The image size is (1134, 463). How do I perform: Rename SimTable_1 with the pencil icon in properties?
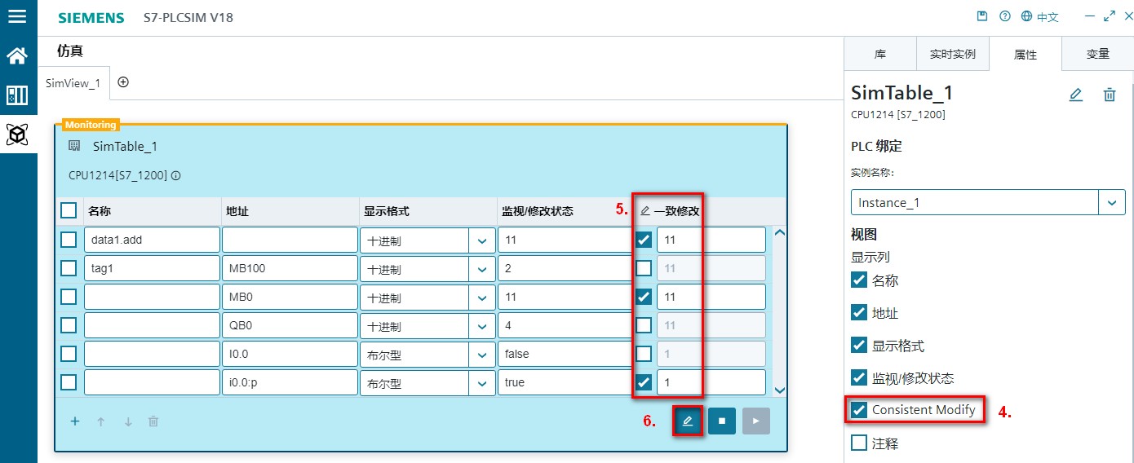[x=1076, y=95]
